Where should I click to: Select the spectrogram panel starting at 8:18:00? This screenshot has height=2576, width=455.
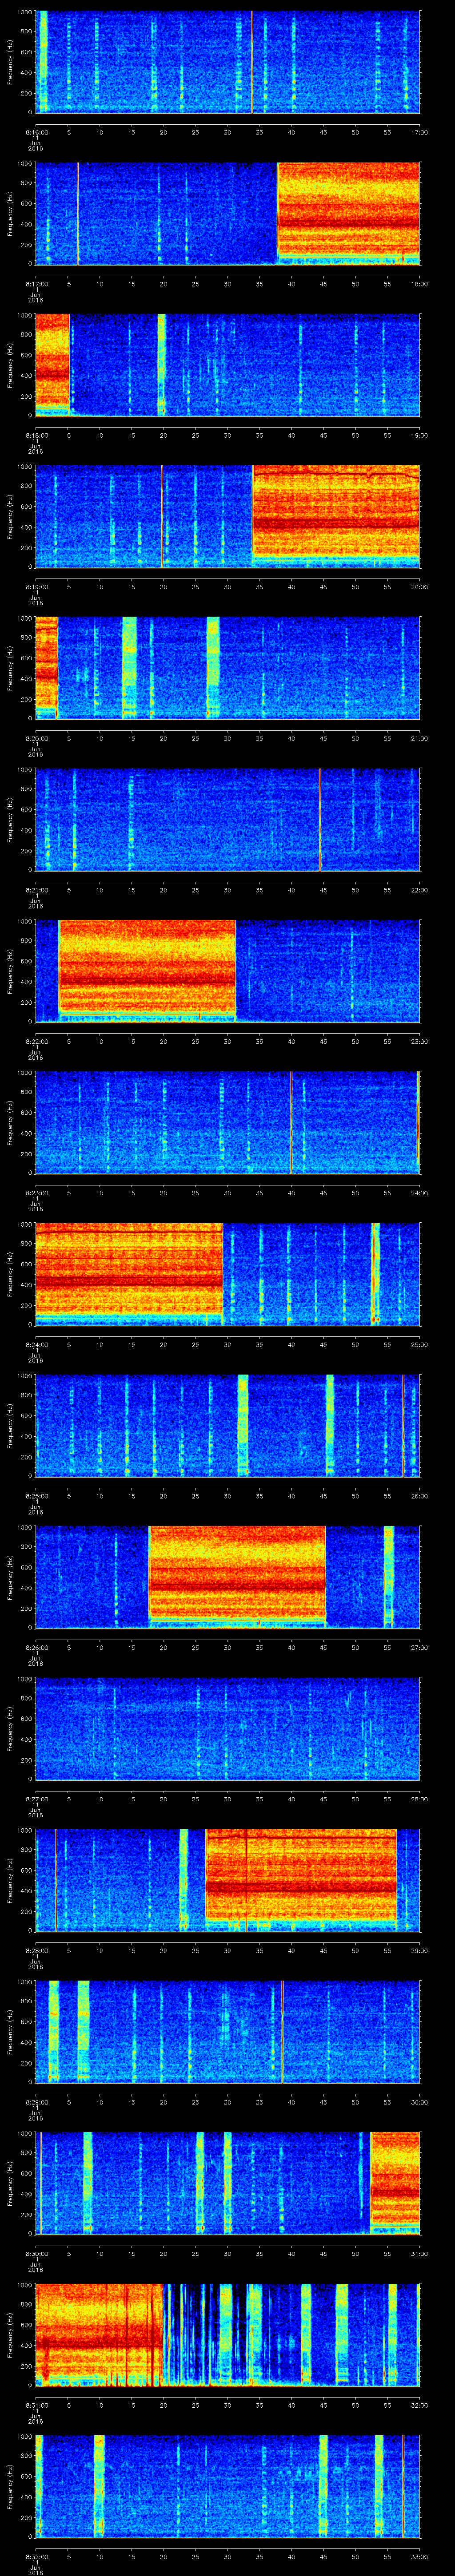point(227,365)
